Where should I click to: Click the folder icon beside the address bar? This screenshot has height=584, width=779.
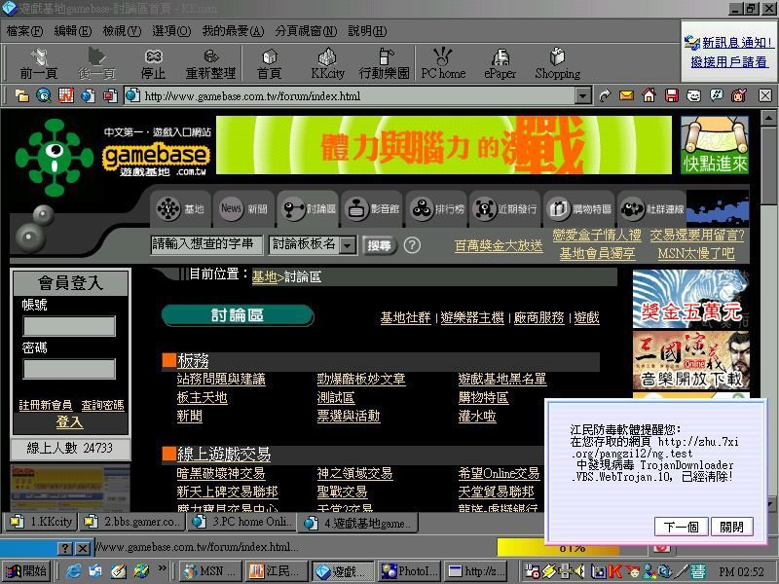(x=21, y=95)
